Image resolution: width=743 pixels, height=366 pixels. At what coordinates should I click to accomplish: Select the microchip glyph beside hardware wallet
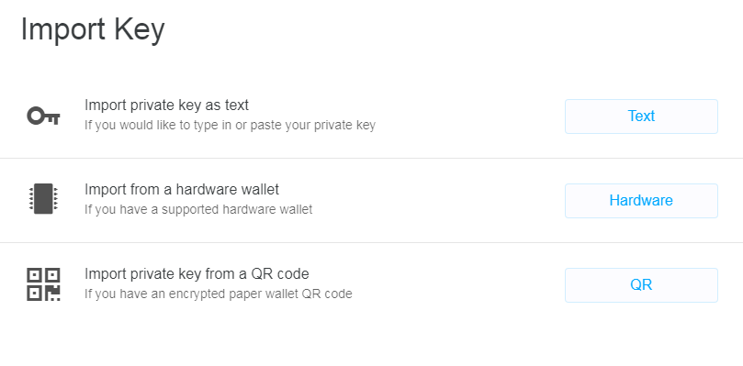[43, 199]
